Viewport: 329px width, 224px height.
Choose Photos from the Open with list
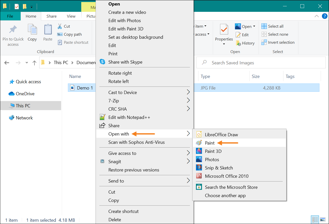(x=212, y=159)
